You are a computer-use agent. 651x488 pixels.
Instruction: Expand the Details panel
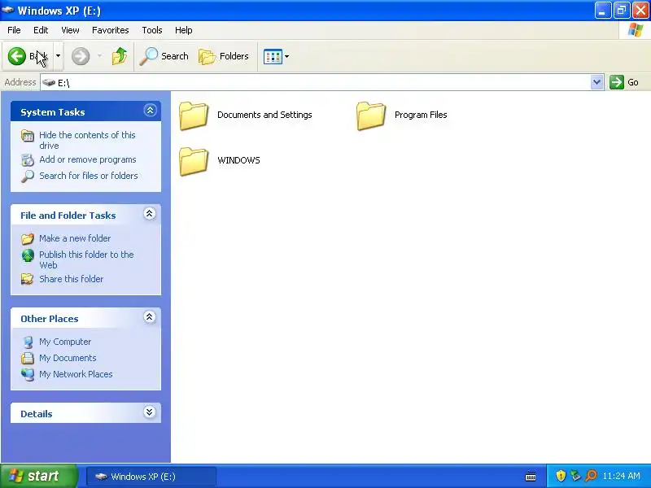(150, 412)
